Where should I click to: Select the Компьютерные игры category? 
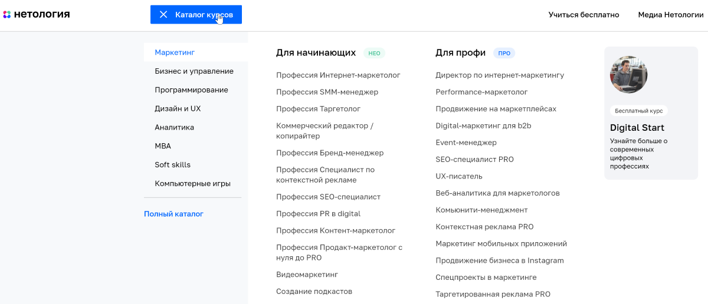pos(192,184)
